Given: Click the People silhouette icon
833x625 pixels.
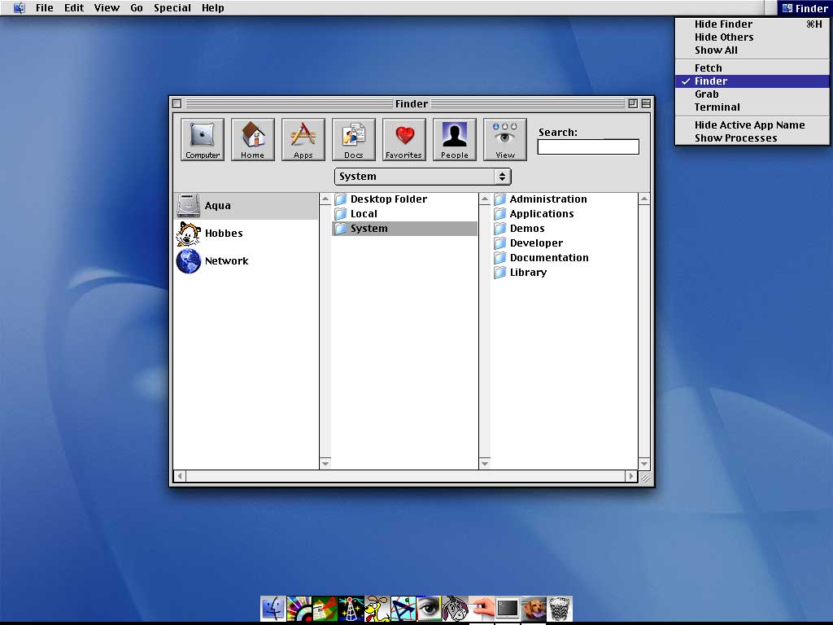Looking at the screenshot, I should [454, 139].
